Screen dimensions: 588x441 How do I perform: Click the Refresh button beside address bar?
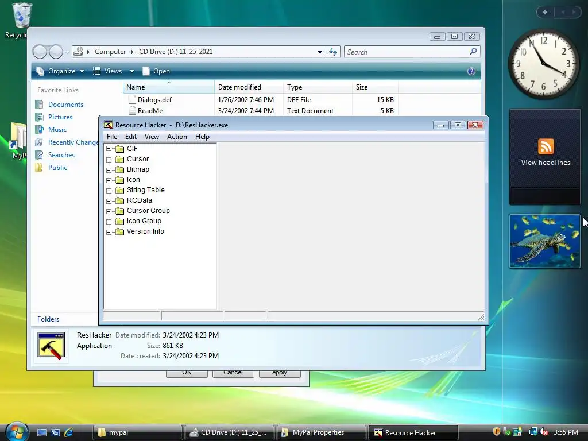pyautogui.click(x=333, y=52)
